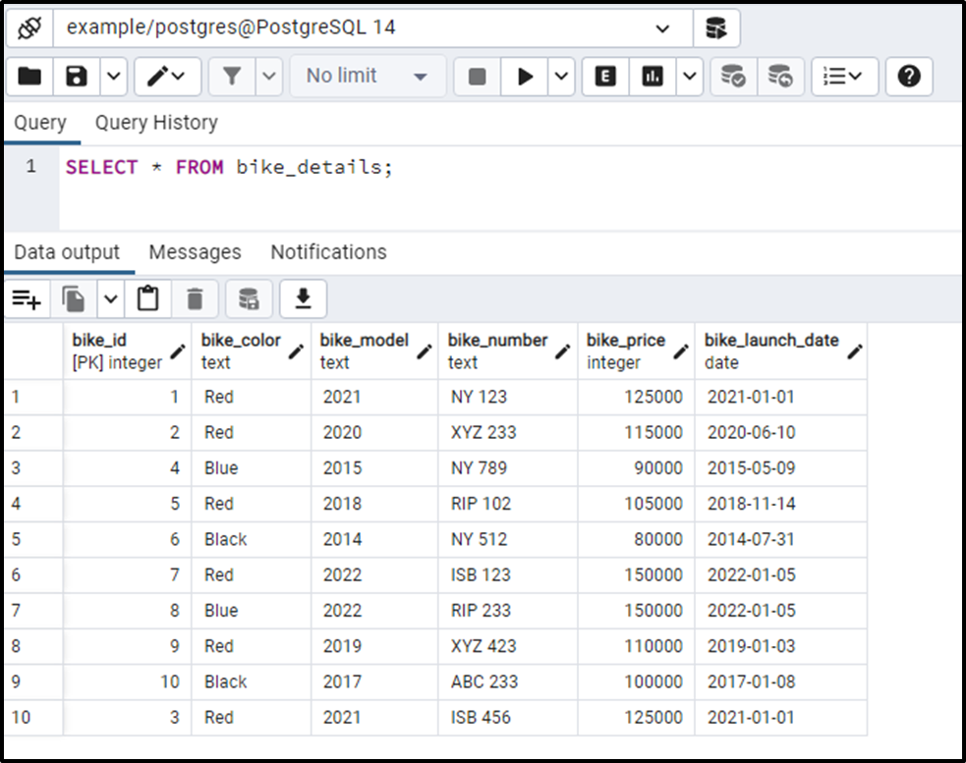This screenshot has height=763, width=966.
Task: Click the cell '100000'
Action: pos(637,681)
